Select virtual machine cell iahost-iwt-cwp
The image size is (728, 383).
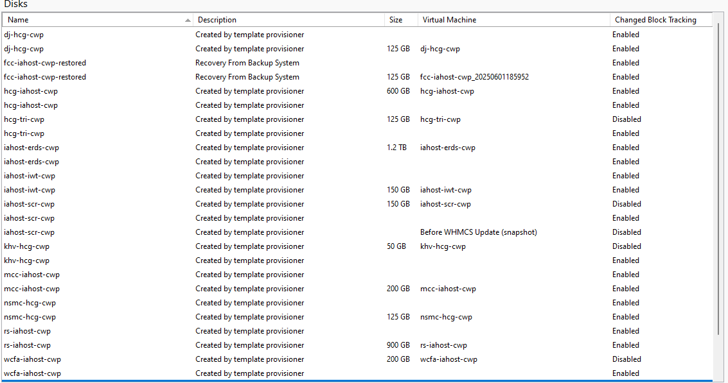click(446, 190)
